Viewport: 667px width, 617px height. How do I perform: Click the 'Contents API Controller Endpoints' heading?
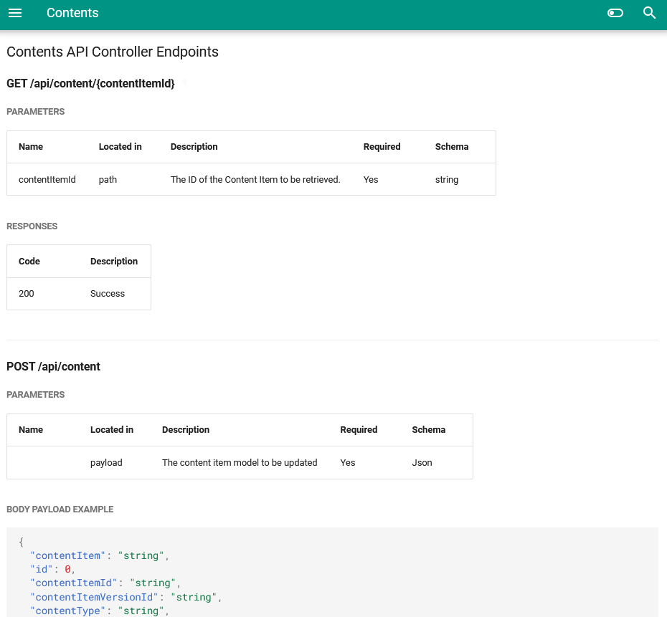click(113, 52)
